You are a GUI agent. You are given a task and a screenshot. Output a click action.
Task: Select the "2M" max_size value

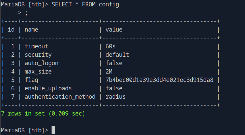[109, 72]
